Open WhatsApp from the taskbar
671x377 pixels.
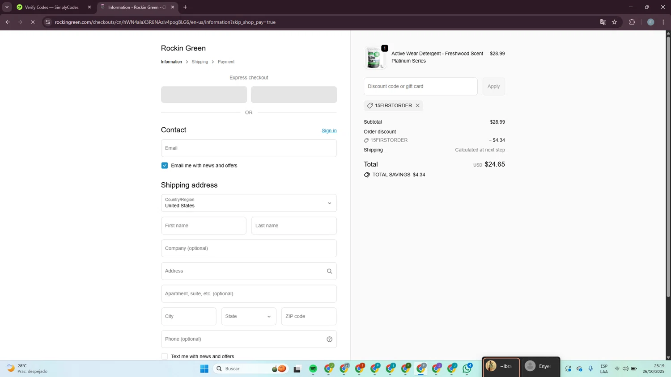[467, 369]
